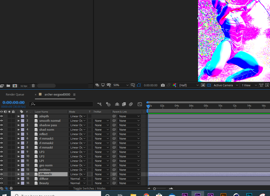
Task: Switch to the Render Queue tab
Action: click(15, 94)
